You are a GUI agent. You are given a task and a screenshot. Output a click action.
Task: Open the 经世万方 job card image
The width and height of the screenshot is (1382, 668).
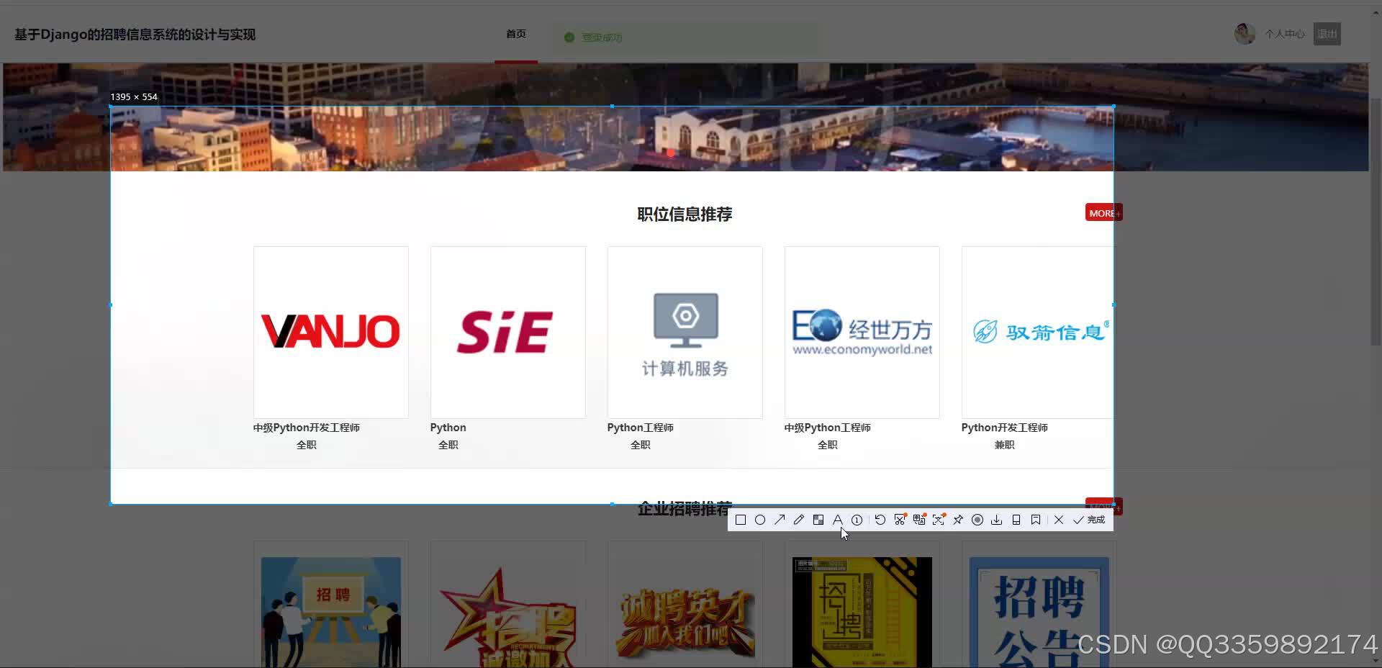pyautogui.click(x=862, y=333)
